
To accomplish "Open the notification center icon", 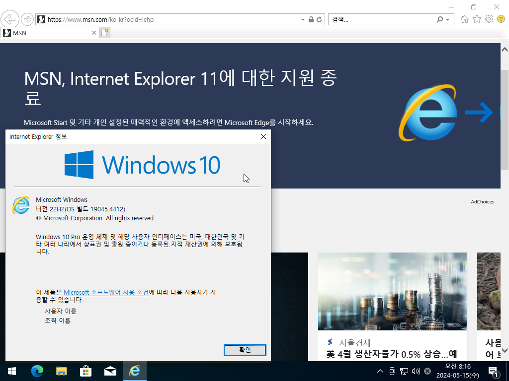I will (494, 372).
